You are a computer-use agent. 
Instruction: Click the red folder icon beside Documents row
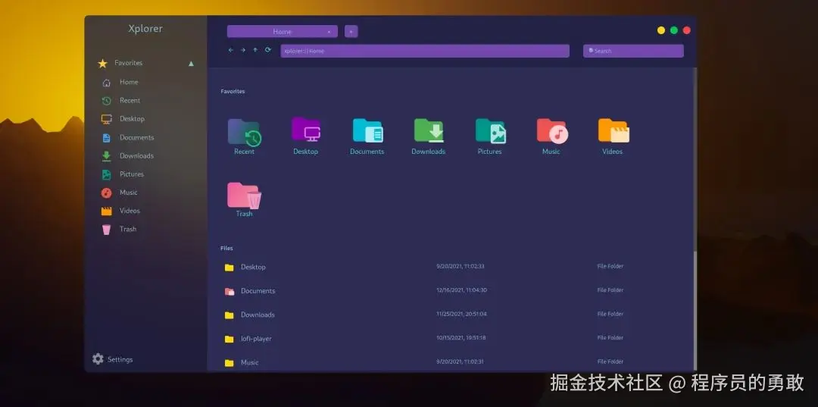[229, 292]
